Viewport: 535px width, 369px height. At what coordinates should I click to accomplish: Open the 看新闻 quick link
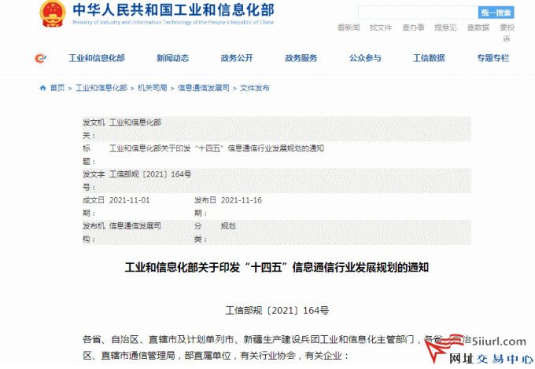point(349,27)
